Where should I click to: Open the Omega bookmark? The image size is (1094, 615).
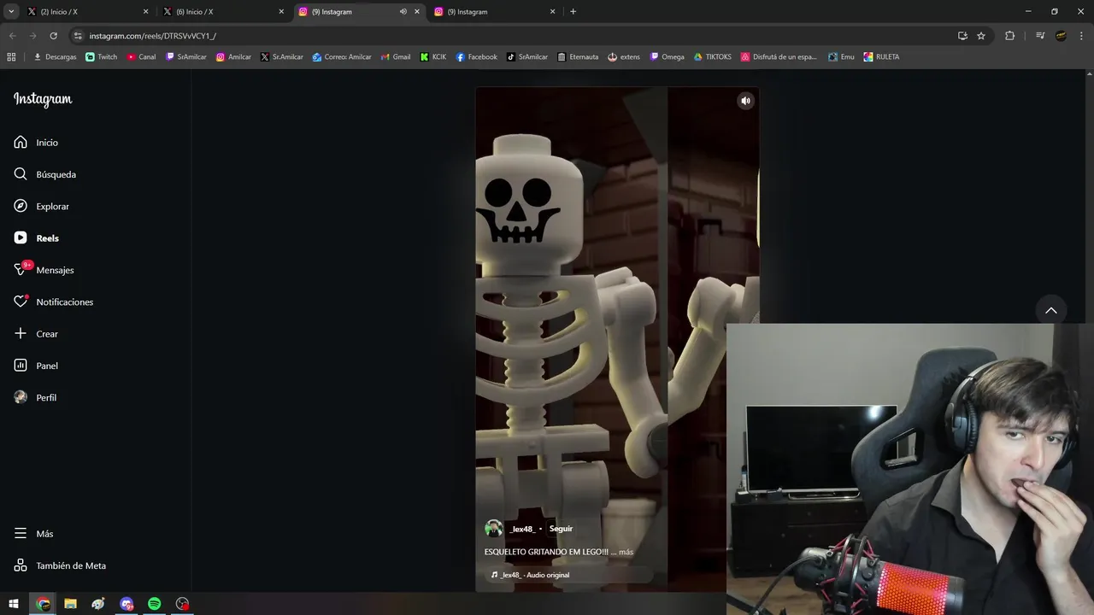point(668,57)
